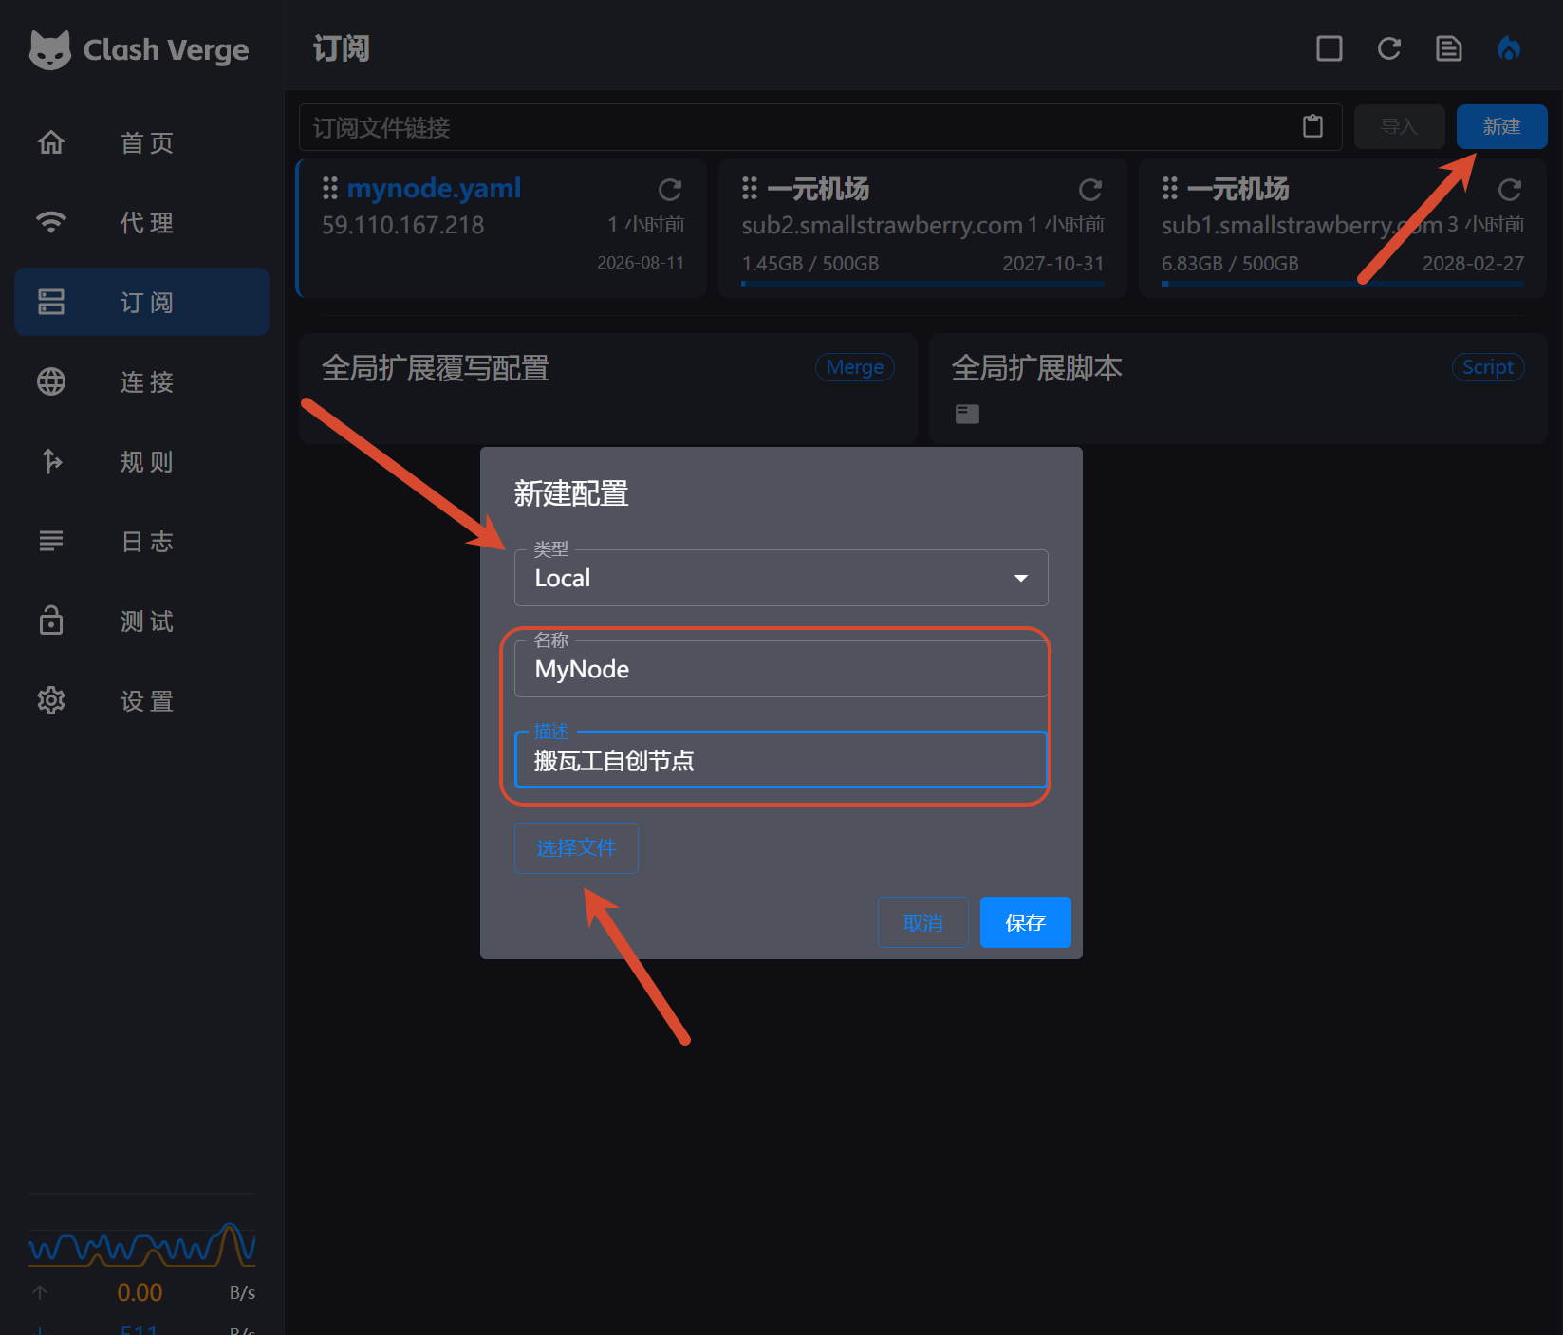
Task: Click the 1.45GB / 500GB usage text
Action: pos(810,264)
